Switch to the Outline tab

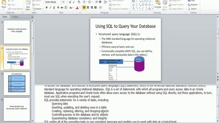tap(15, 17)
